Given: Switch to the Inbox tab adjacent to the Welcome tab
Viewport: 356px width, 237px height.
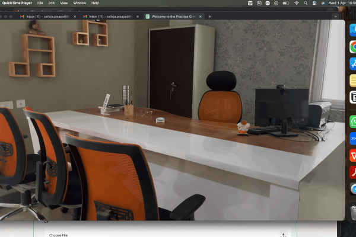Looking at the screenshot, I should [x=110, y=17].
